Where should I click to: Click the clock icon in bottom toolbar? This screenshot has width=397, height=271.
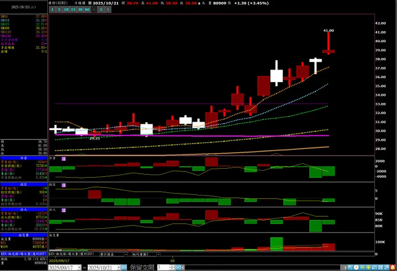[356, 267]
